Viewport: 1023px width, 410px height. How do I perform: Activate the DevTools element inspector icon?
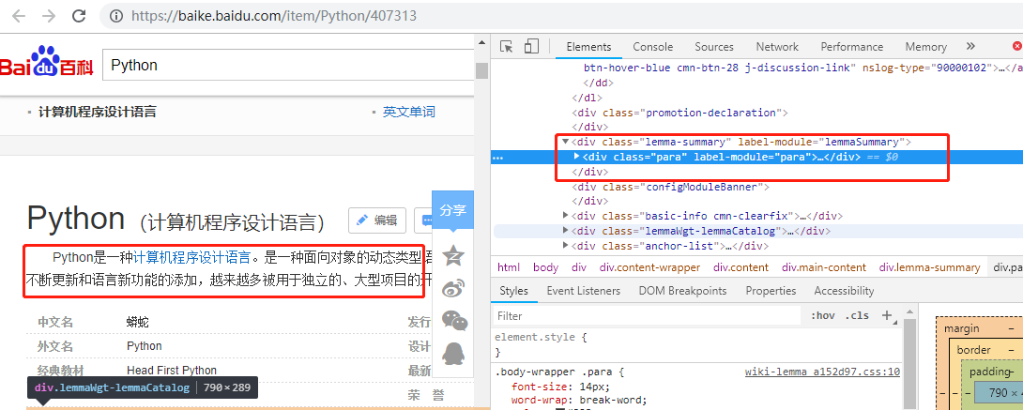[x=506, y=46]
